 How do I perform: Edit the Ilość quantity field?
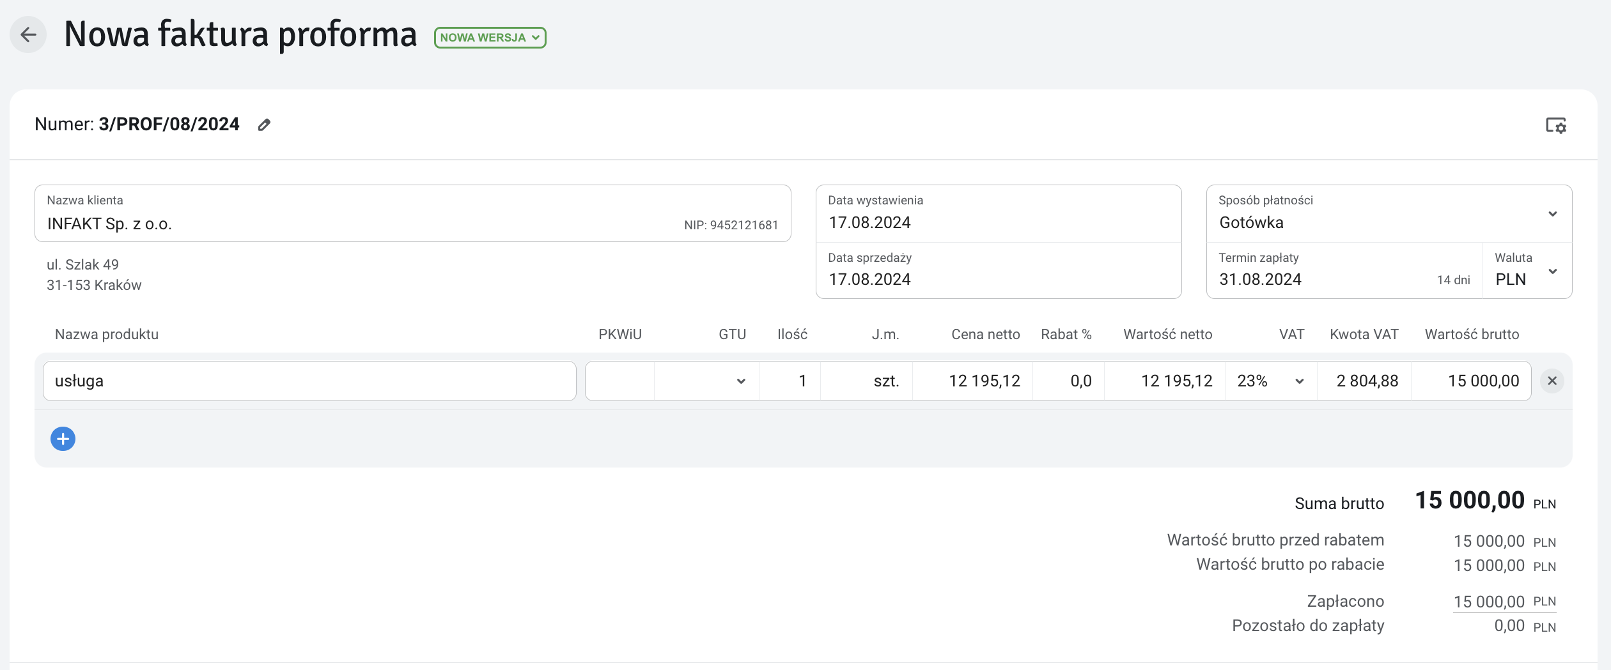(x=790, y=381)
